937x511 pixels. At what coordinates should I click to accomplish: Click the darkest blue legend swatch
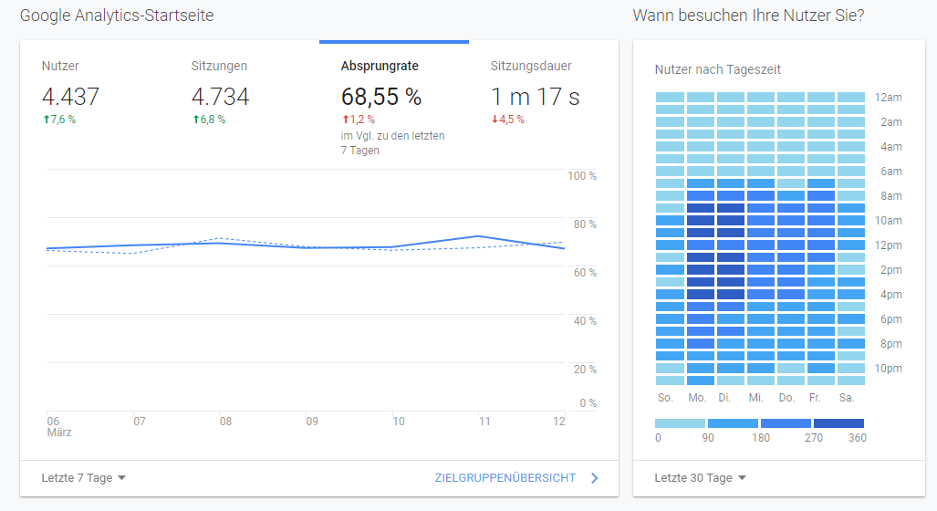coord(838,423)
